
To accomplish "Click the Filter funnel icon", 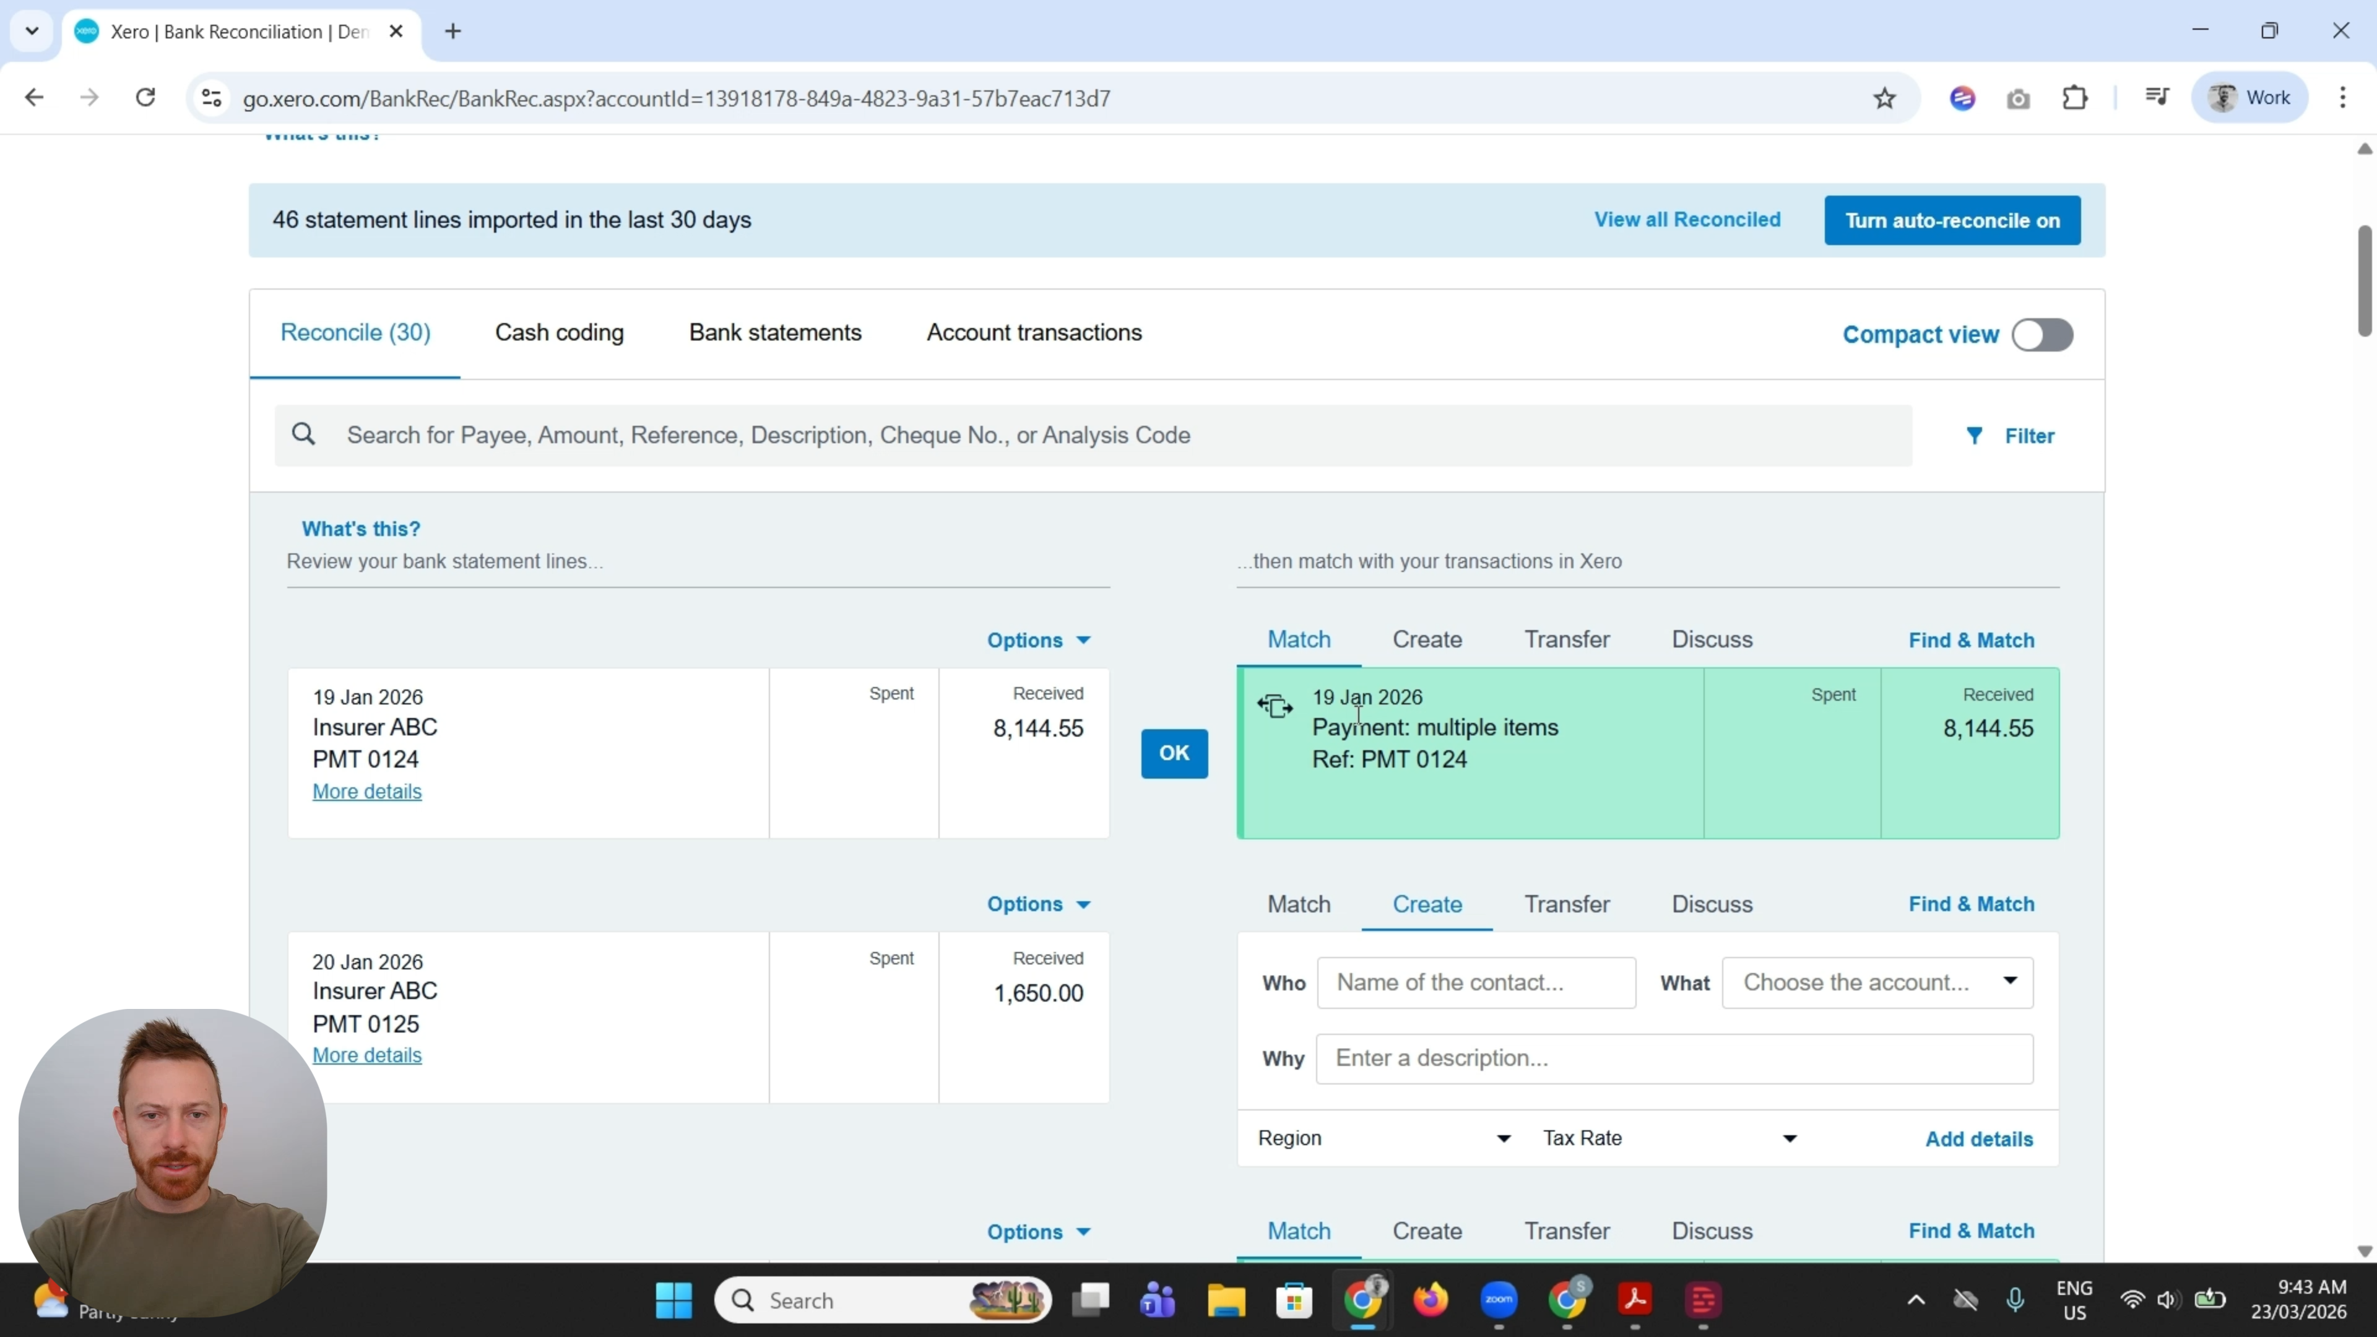I will [x=1974, y=436].
